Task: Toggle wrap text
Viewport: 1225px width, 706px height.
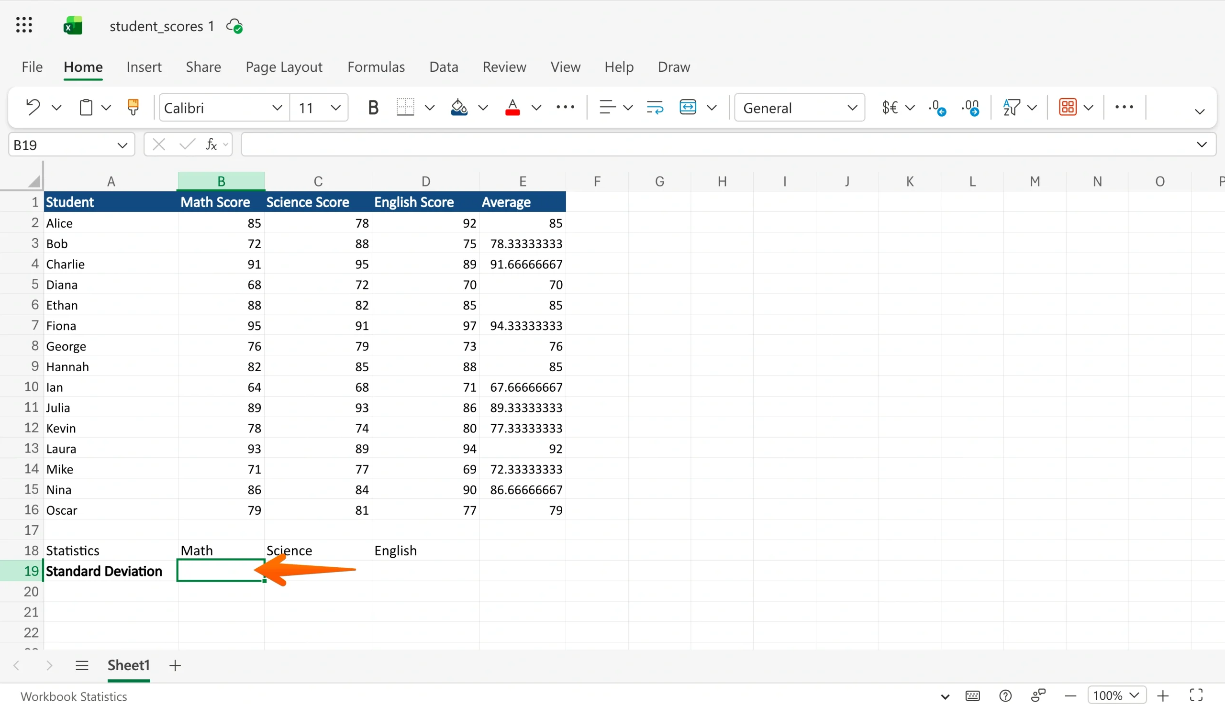Action: tap(655, 107)
